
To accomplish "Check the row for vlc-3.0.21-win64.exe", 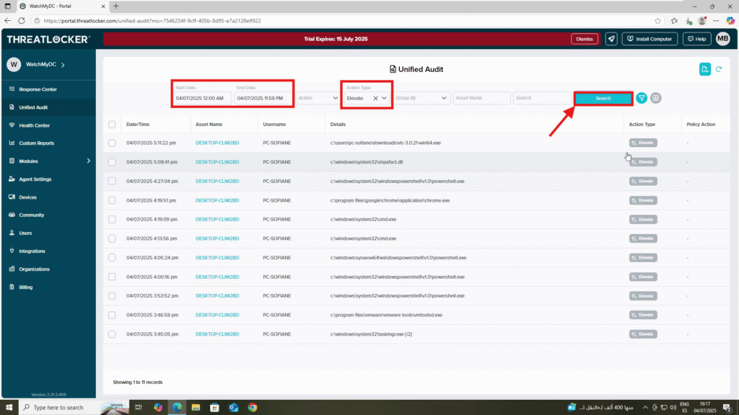I will pos(112,143).
